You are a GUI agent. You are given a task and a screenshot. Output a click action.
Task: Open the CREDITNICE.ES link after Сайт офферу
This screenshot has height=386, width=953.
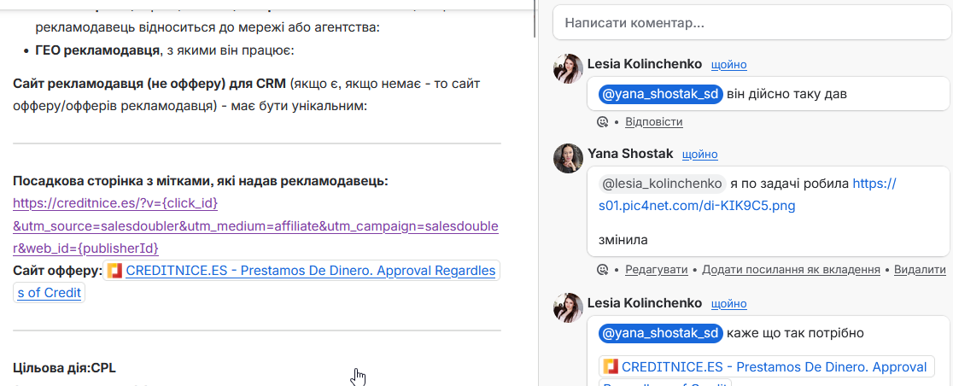point(310,271)
